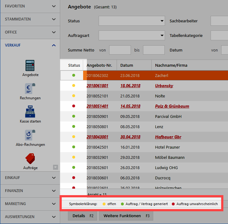Open offer number 2018043001
The height and width of the screenshot is (224, 228).
pos(97,137)
